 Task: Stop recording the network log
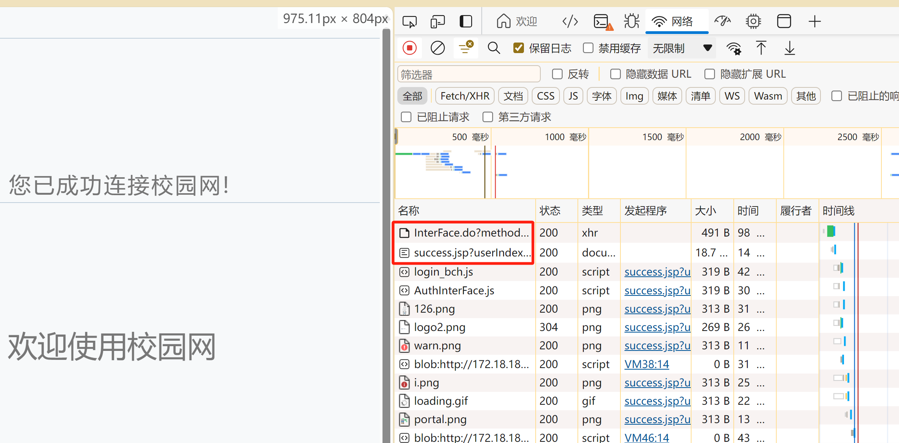(x=409, y=48)
